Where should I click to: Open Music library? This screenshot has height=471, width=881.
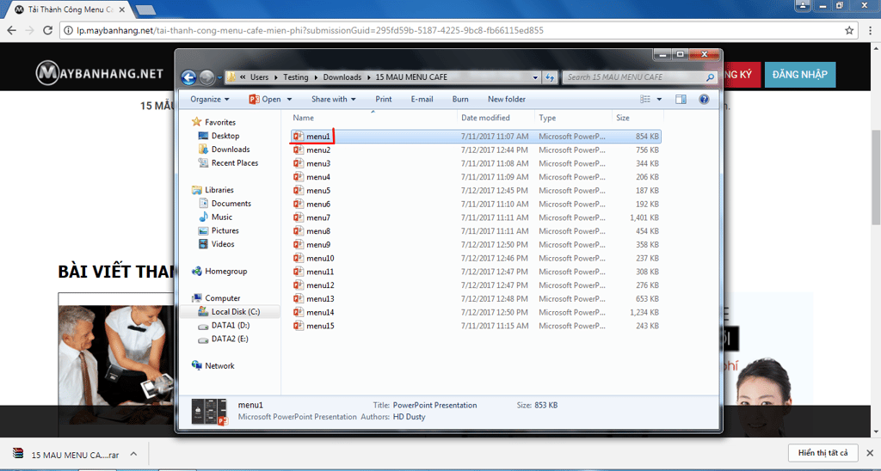click(x=222, y=217)
